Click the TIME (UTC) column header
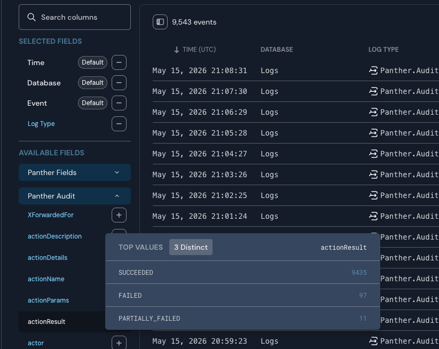The width and height of the screenshot is (439, 349). tap(199, 50)
